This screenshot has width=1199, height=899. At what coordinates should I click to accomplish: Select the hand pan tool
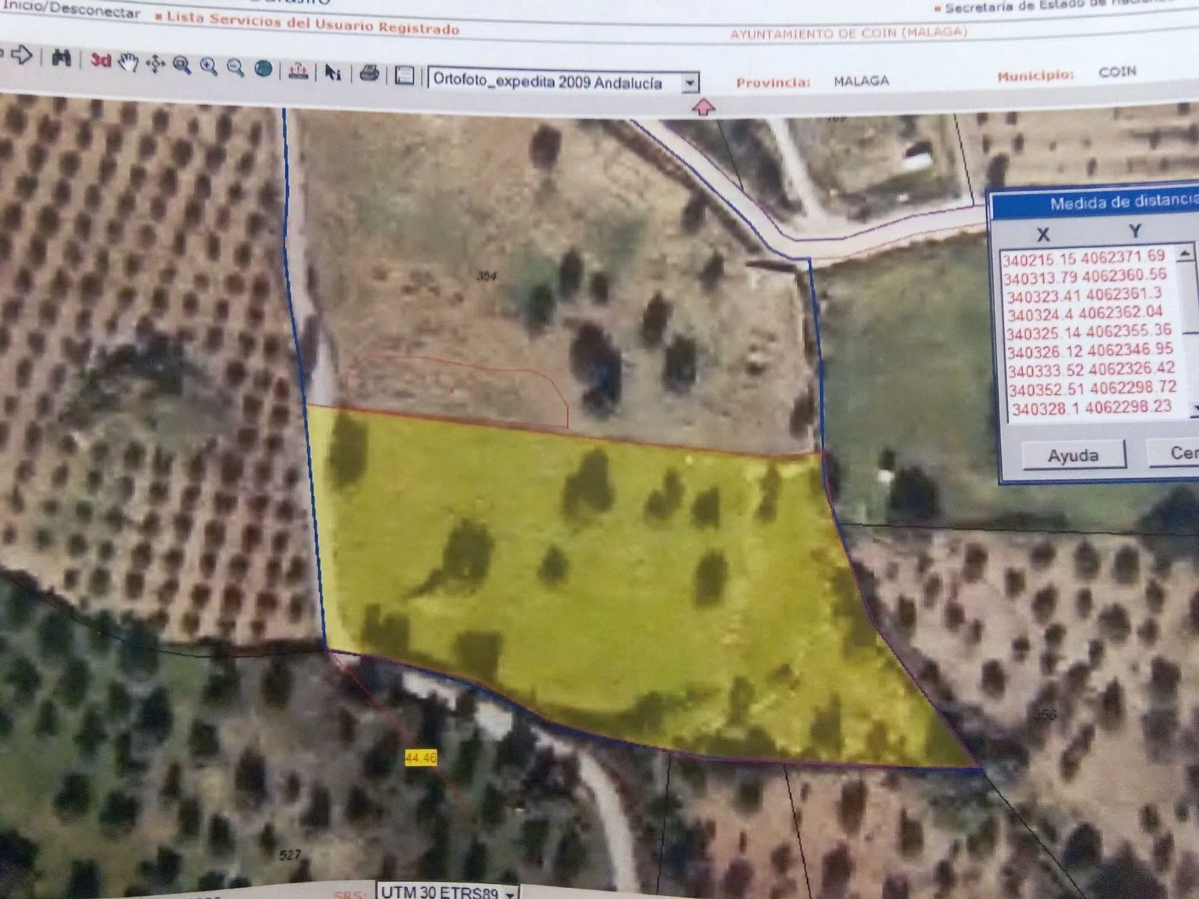point(128,62)
